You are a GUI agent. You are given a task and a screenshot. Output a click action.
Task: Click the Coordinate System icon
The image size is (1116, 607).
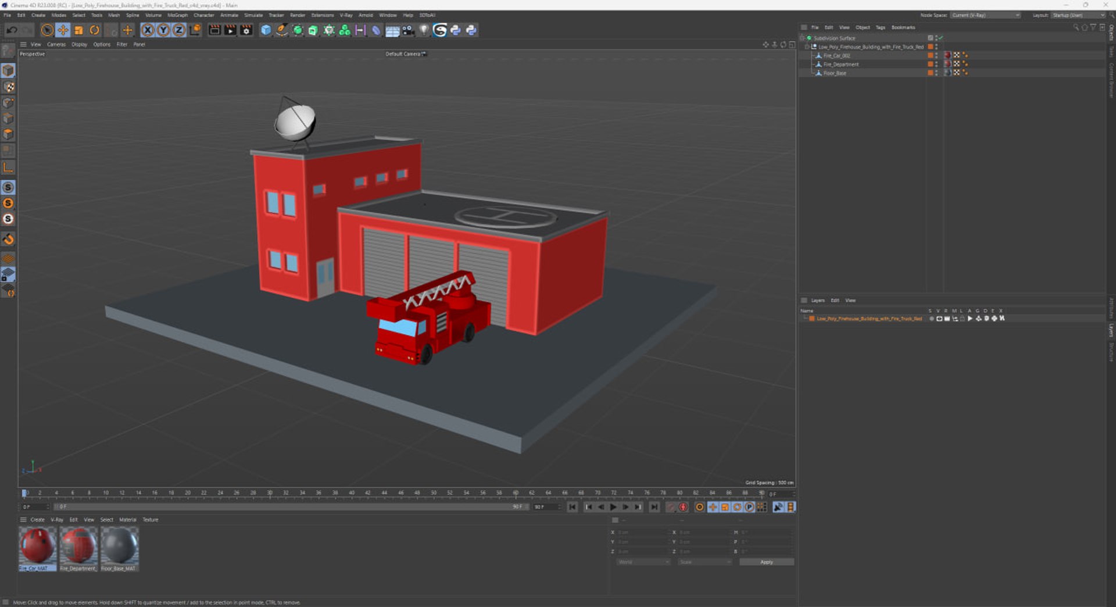click(195, 30)
